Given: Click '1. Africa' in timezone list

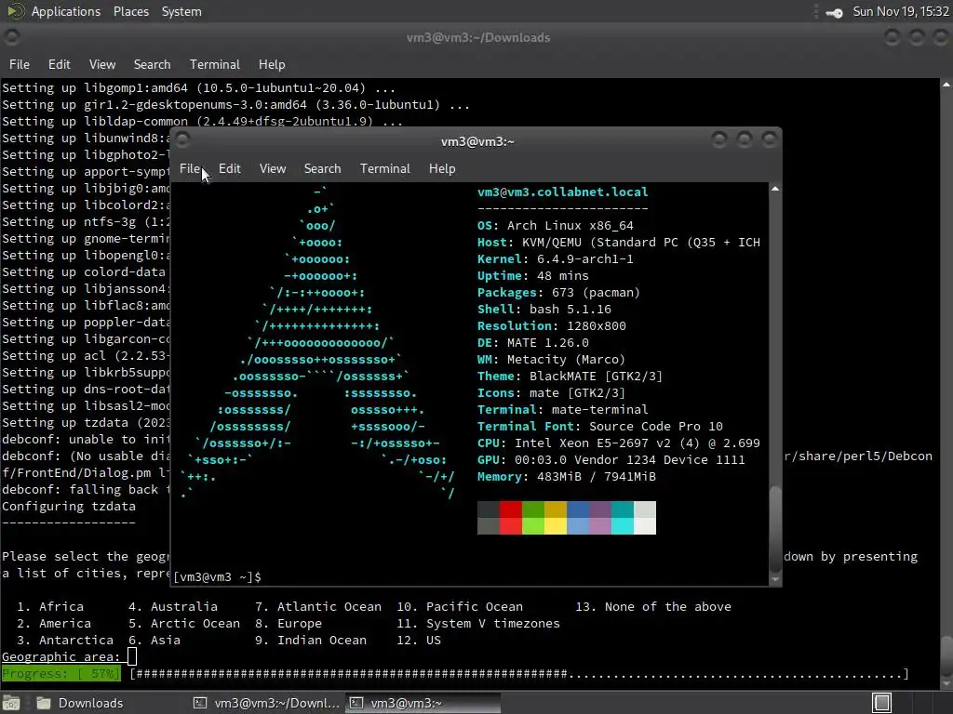Looking at the screenshot, I should click(x=50, y=606).
